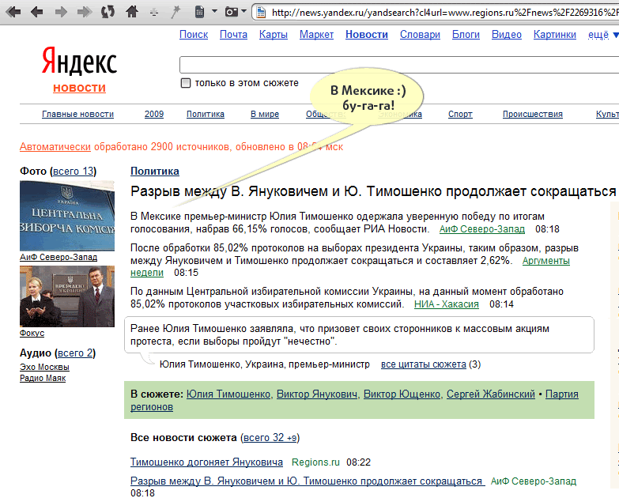The width and height of the screenshot is (619, 498).
Task: Open "Блоги" link
Action: (x=466, y=35)
